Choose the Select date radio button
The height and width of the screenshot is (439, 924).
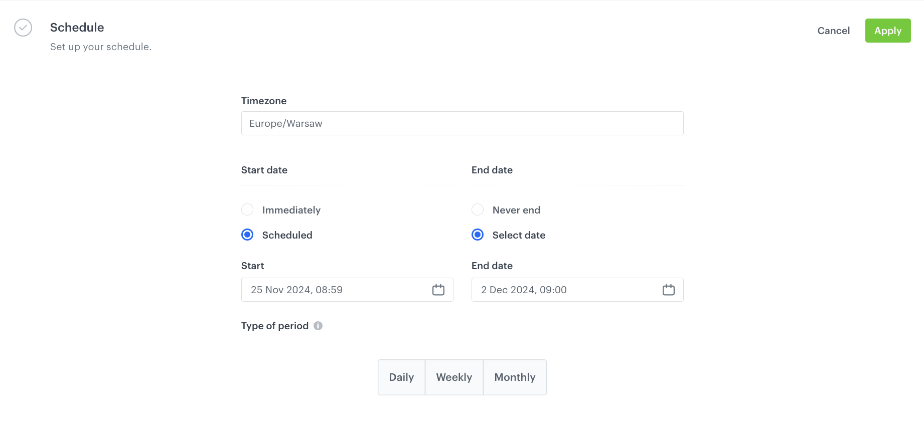478,235
